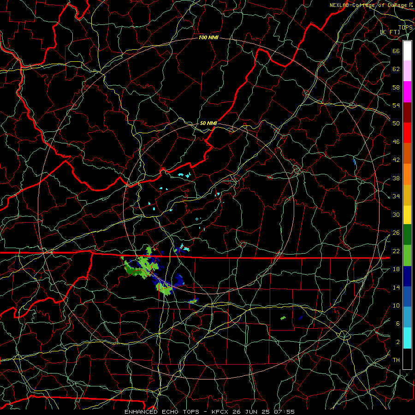The height and width of the screenshot is (415, 415).
Task: Click the dark red legend swatch
Action: (407, 112)
